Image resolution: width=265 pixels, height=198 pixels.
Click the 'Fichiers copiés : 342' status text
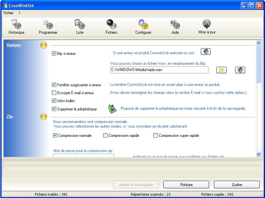[217, 194]
